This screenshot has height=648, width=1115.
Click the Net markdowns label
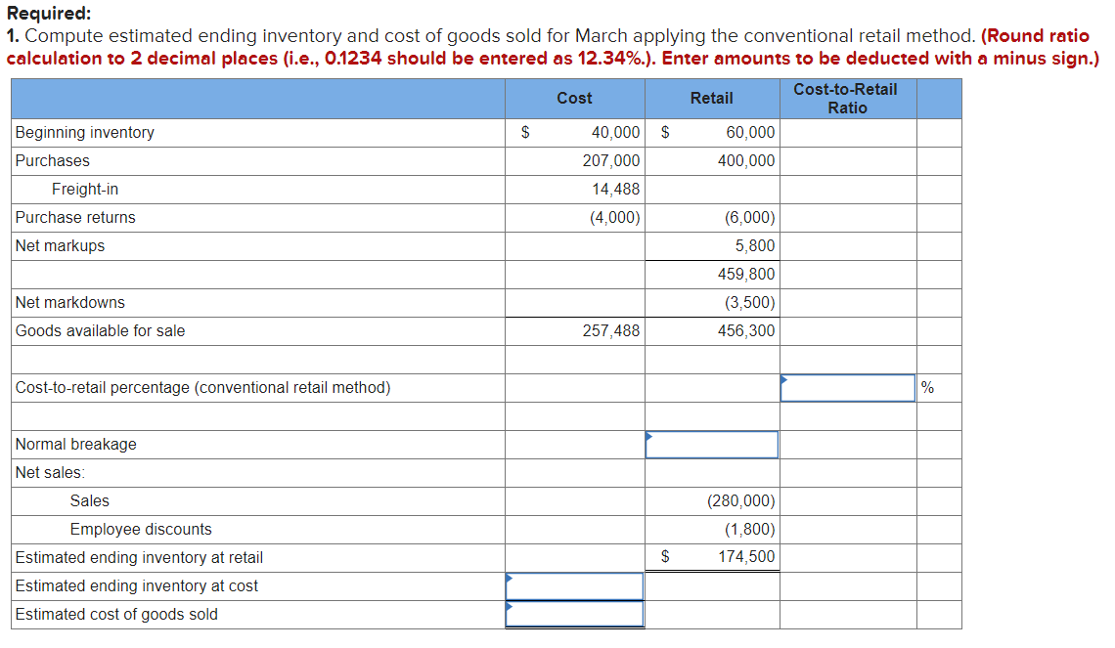pos(69,303)
